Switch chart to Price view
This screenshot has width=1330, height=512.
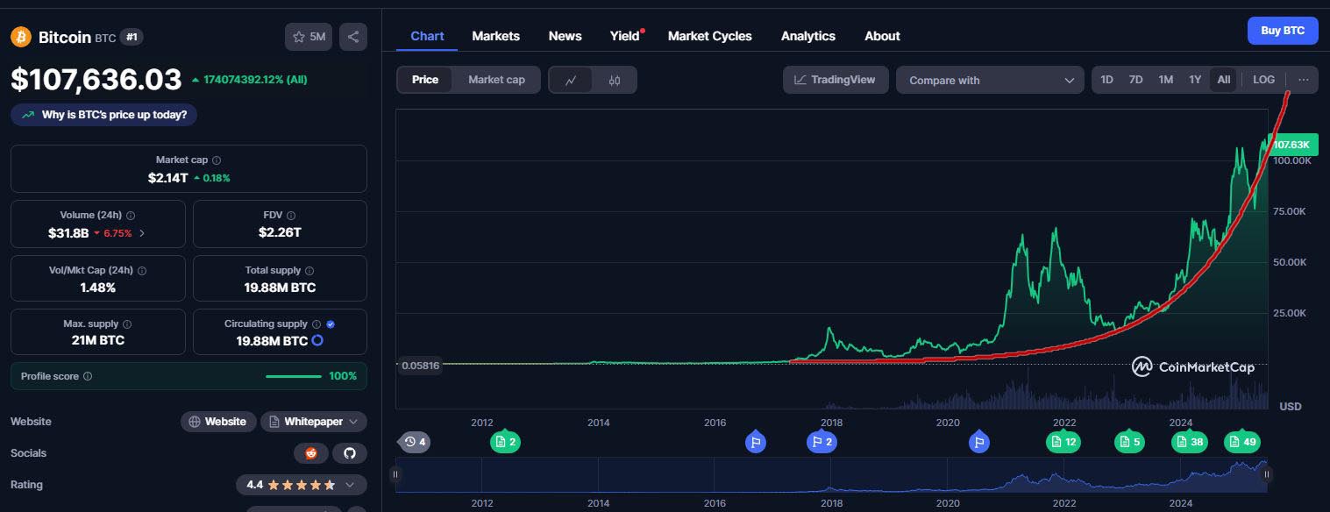point(425,80)
